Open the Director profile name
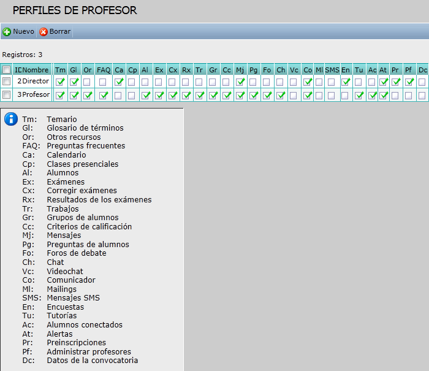Screen dimensions: 429x371 pos(36,81)
